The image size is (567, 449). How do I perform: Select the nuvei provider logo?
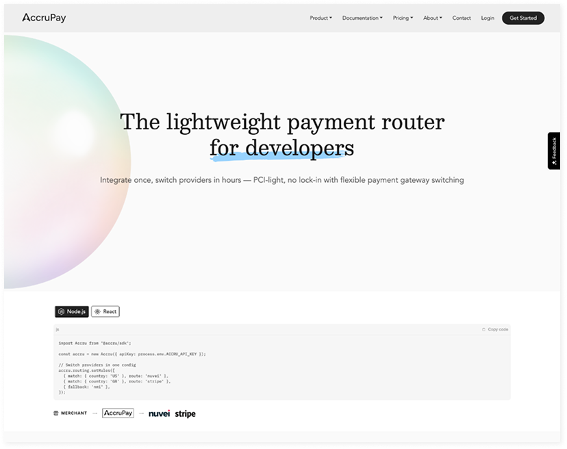(158, 413)
